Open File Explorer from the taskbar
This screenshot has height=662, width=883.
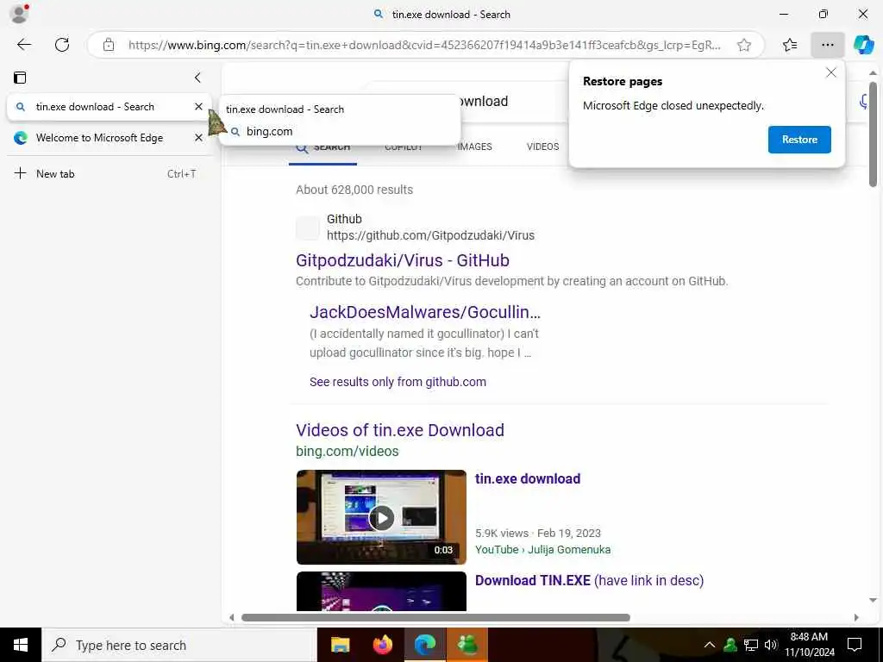(x=340, y=645)
